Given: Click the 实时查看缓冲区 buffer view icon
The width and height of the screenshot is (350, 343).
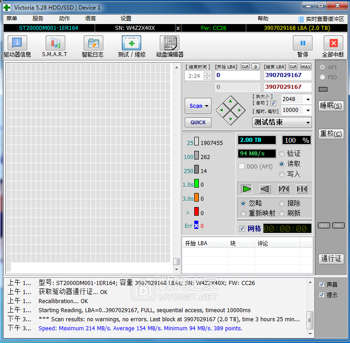Looking at the screenshot, I should tap(301, 19).
